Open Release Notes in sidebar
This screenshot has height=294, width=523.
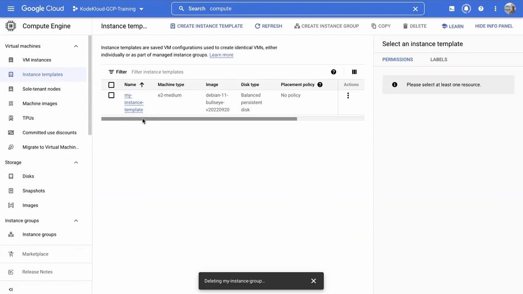(37, 272)
